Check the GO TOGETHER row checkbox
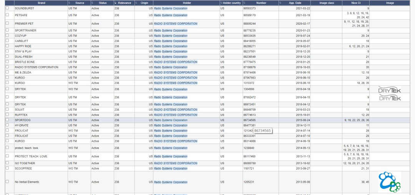 pyautogui.click(x=7, y=163)
